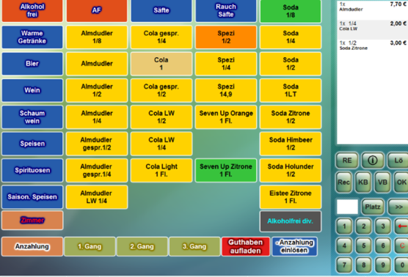Open the Warme Getränke category
The width and height of the screenshot is (408, 277).
[32, 37]
